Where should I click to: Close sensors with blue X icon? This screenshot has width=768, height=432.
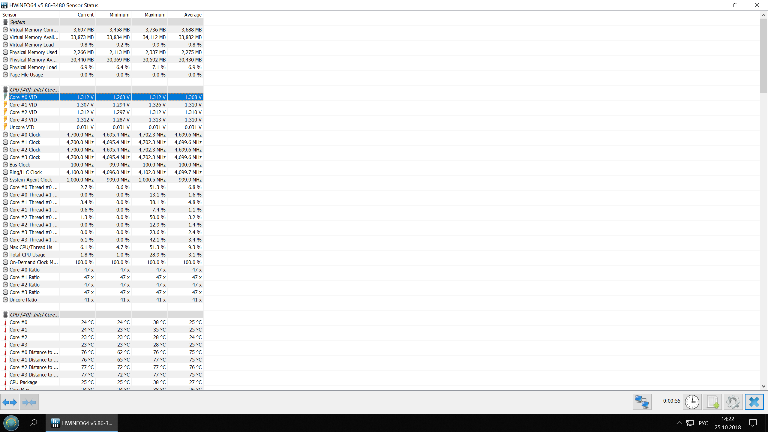754,402
